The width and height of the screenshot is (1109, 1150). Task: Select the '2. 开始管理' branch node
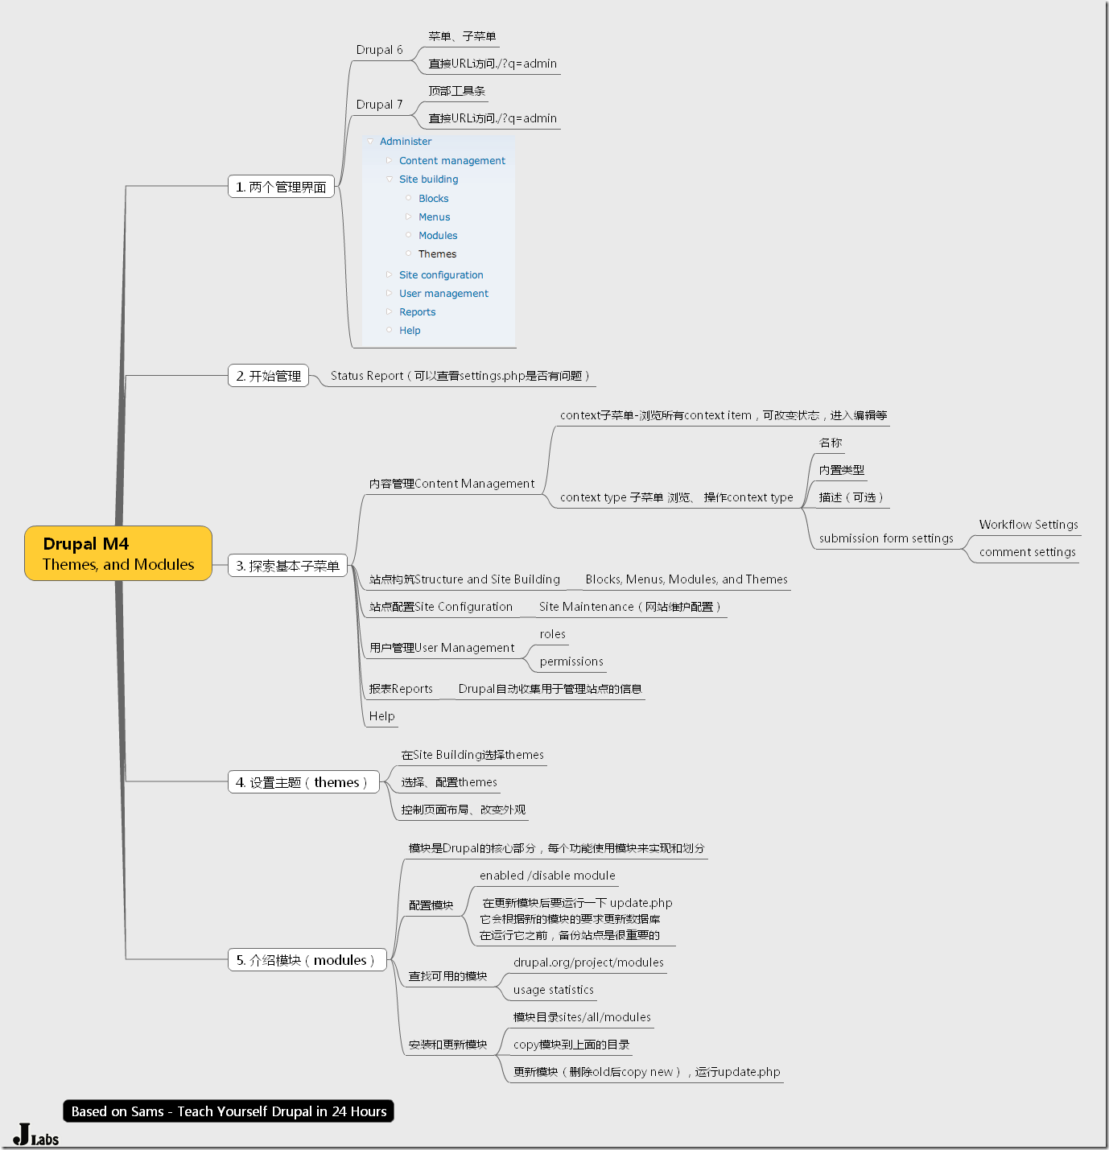269,376
